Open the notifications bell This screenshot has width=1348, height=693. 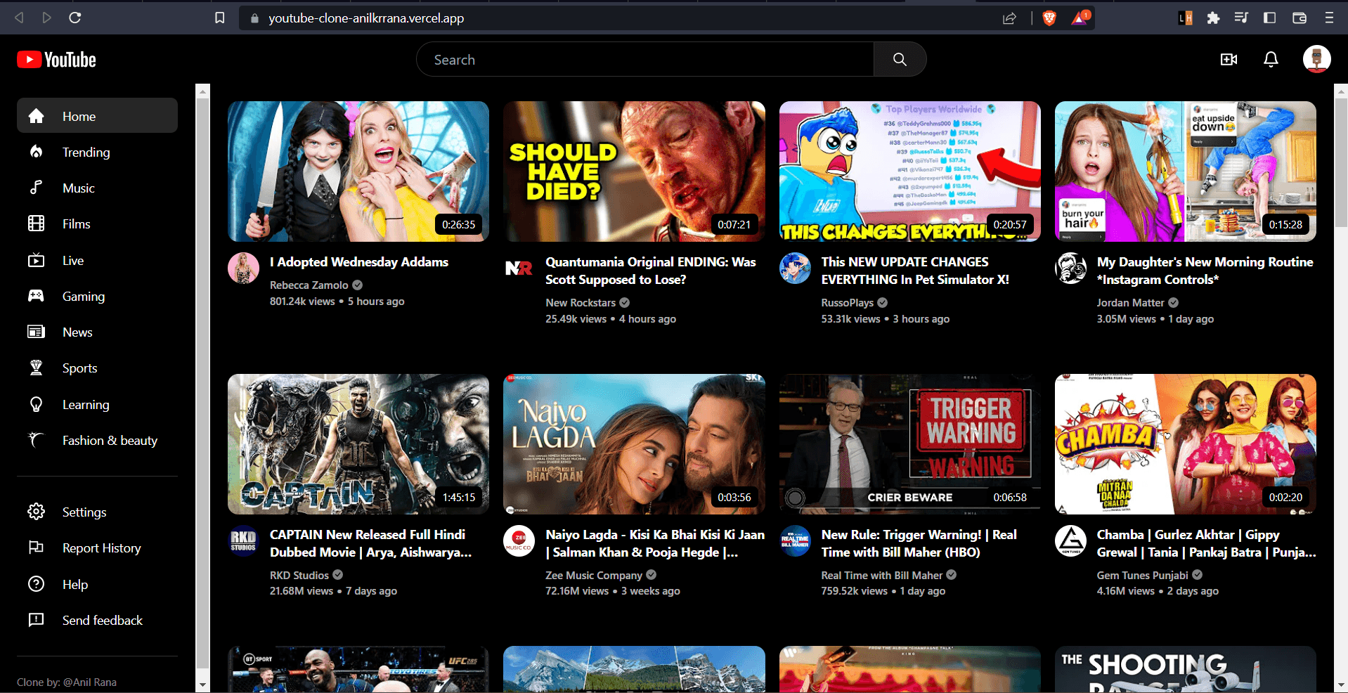coord(1271,60)
